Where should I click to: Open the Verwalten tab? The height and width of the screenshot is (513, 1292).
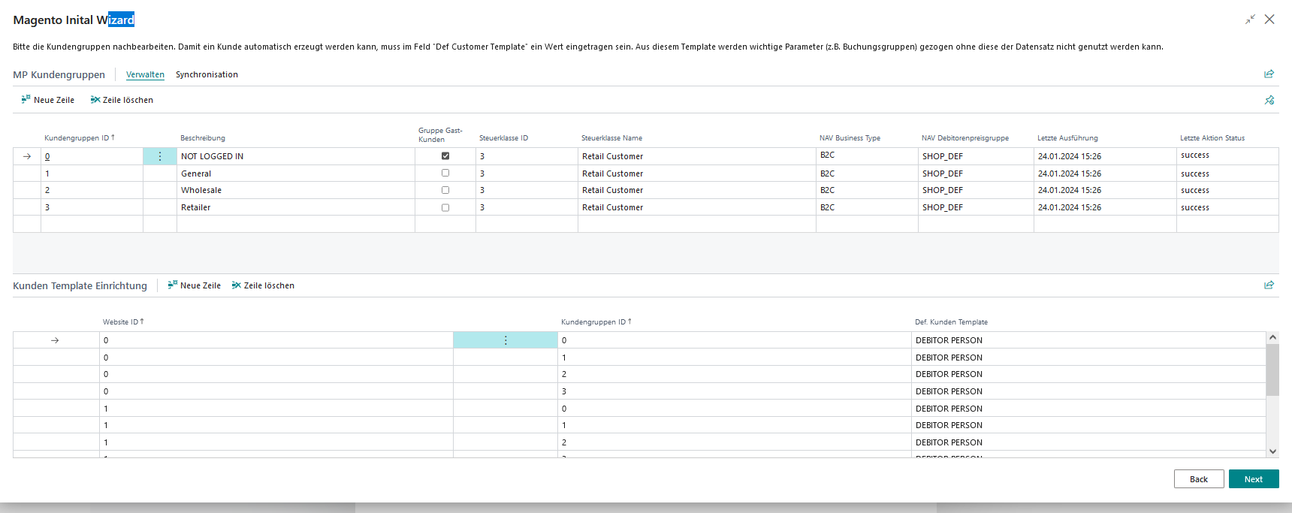click(x=145, y=74)
